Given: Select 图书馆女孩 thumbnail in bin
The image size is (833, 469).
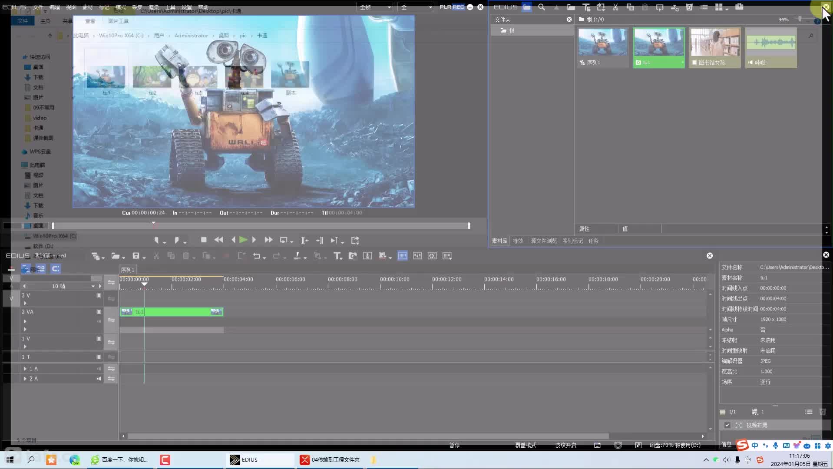Looking at the screenshot, I should pyautogui.click(x=715, y=48).
